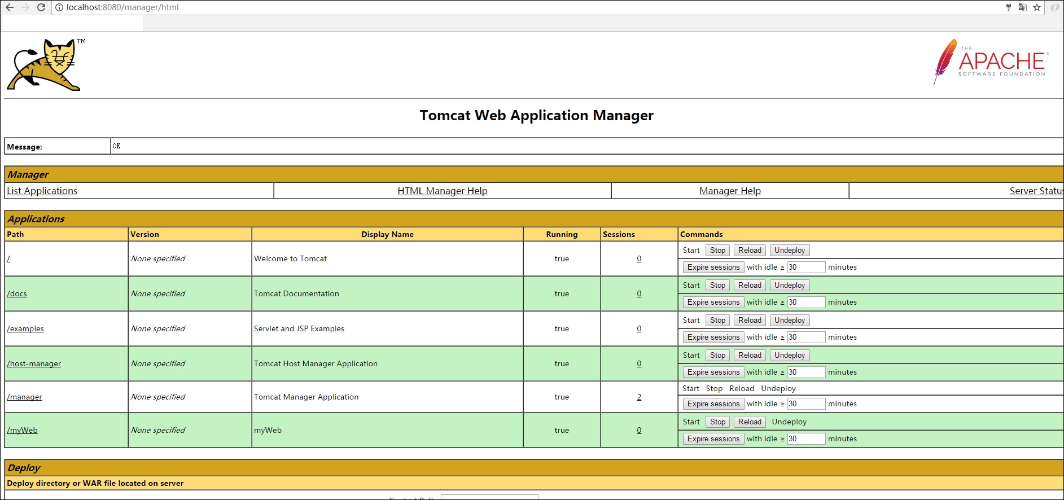Viewport: 1064px width, 500px height.
Task: Click idle minutes field for /docs
Action: point(806,302)
